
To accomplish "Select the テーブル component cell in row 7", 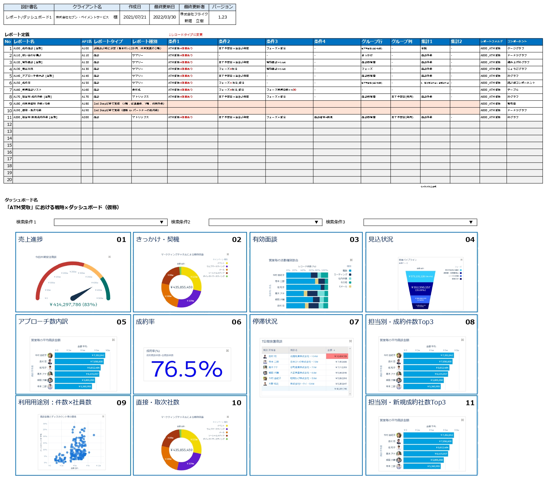I will pyautogui.click(x=524, y=90).
